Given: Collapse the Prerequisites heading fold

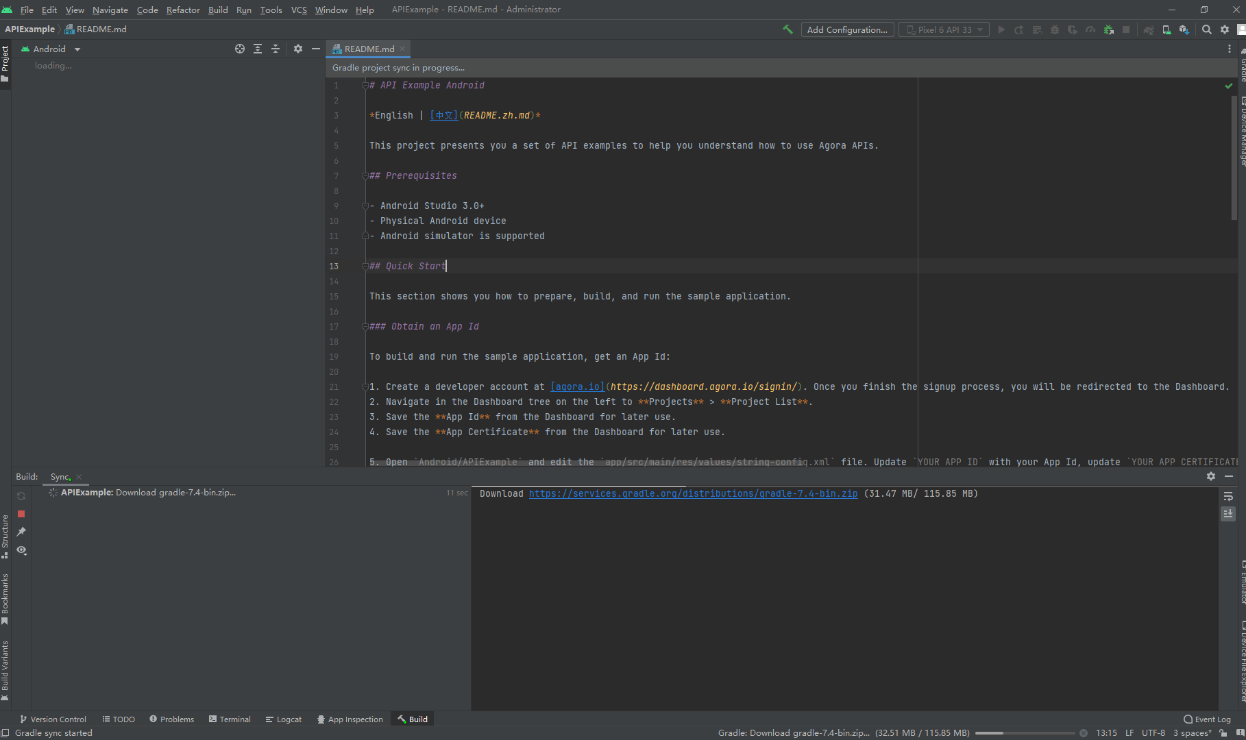Looking at the screenshot, I should [365, 175].
